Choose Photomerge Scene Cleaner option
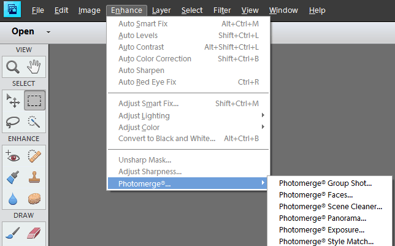Image resolution: width=395 pixels, height=246 pixels. pyautogui.click(x=330, y=206)
